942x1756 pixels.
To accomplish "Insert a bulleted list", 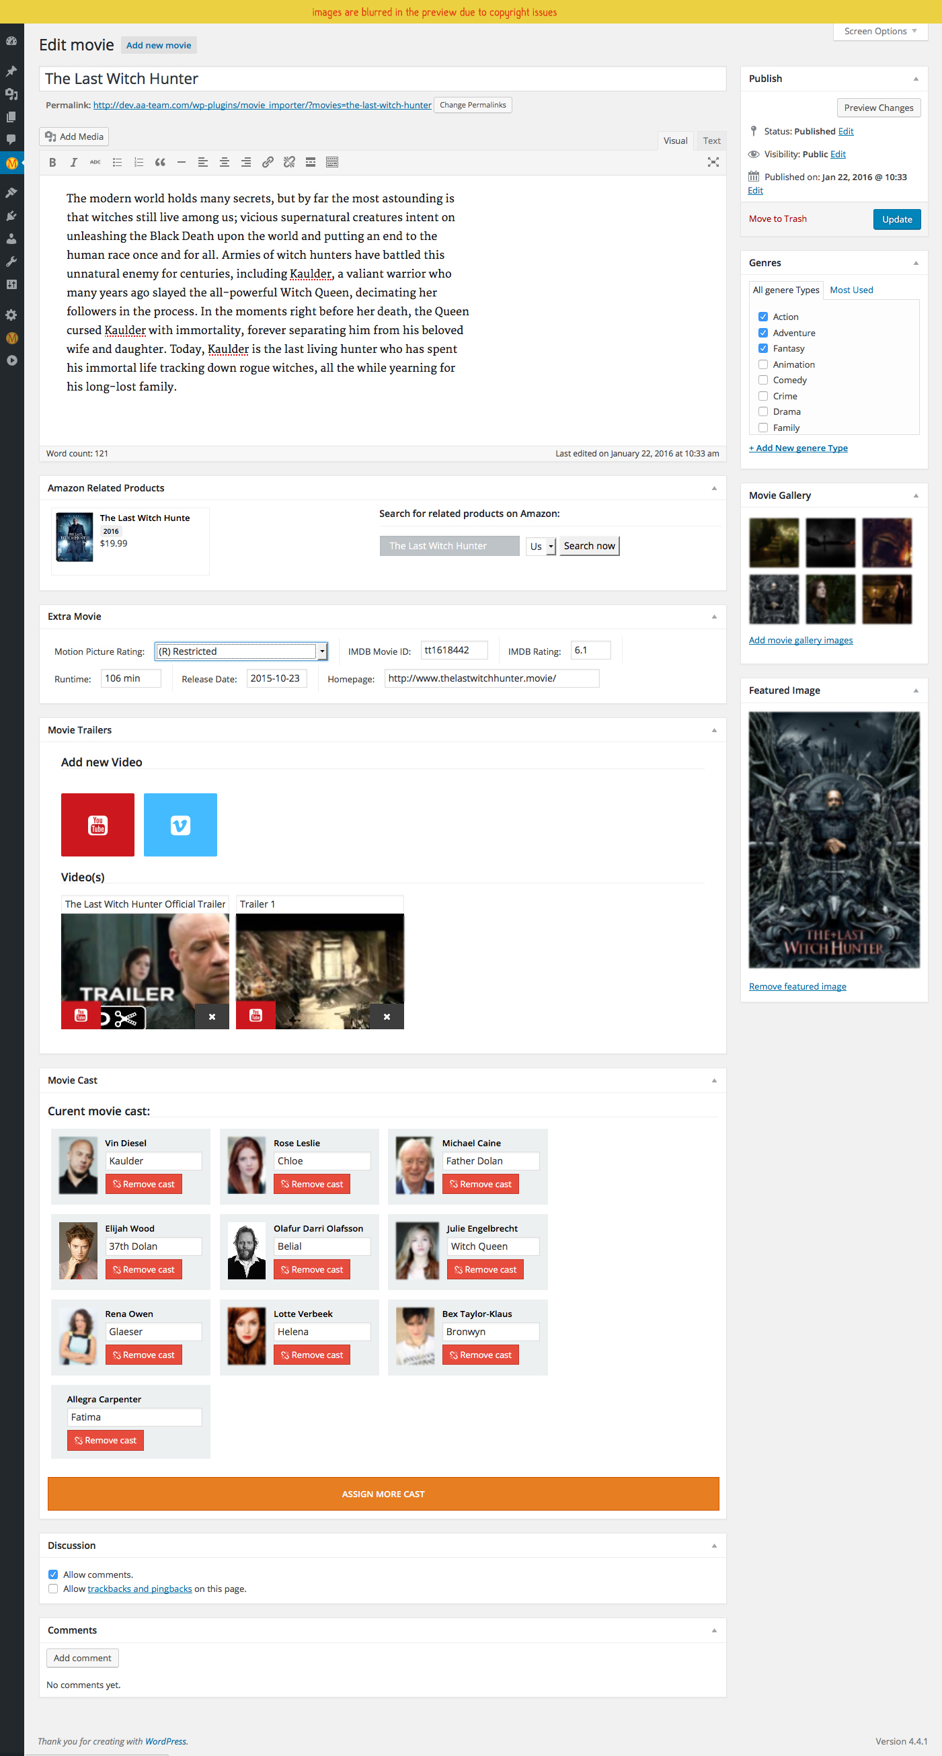I will tap(117, 162).
